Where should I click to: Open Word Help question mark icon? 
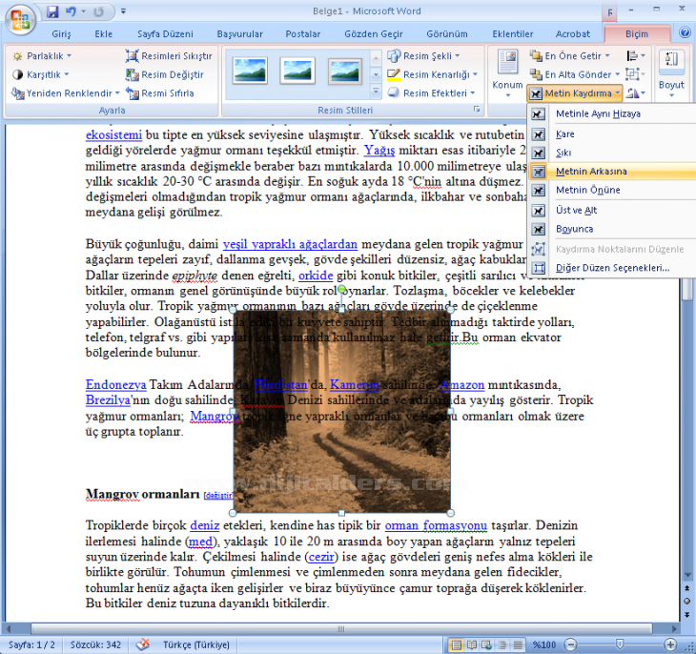pos(685,32)
